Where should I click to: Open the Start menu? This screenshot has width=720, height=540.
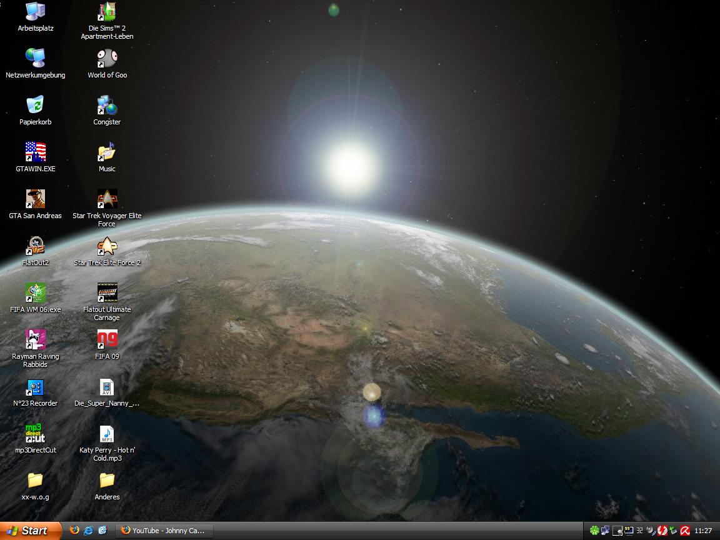pyautogui.click(x=30, y=531)
